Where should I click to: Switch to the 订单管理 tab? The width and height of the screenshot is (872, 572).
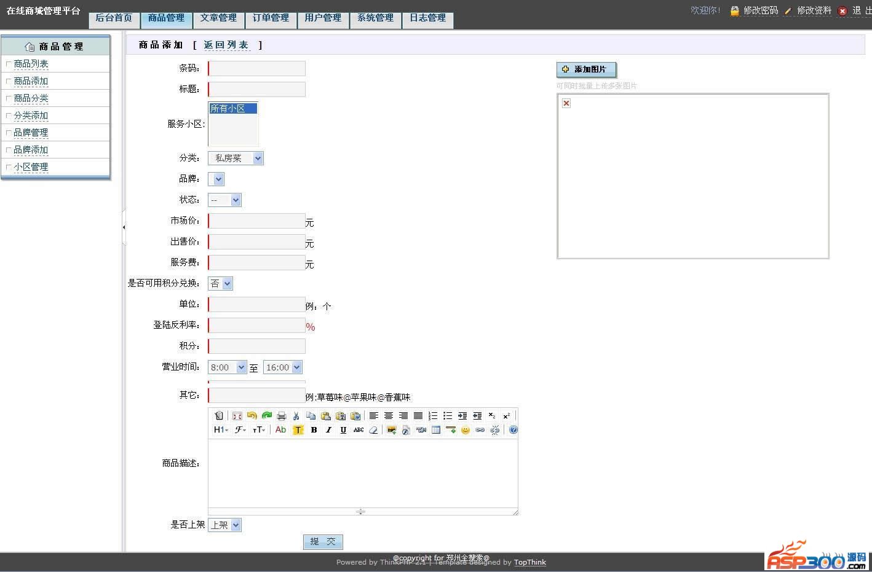coord(271,18)
